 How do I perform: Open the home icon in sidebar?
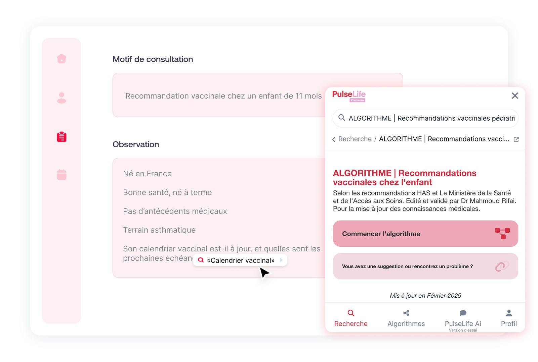click(x=61, y=59)
